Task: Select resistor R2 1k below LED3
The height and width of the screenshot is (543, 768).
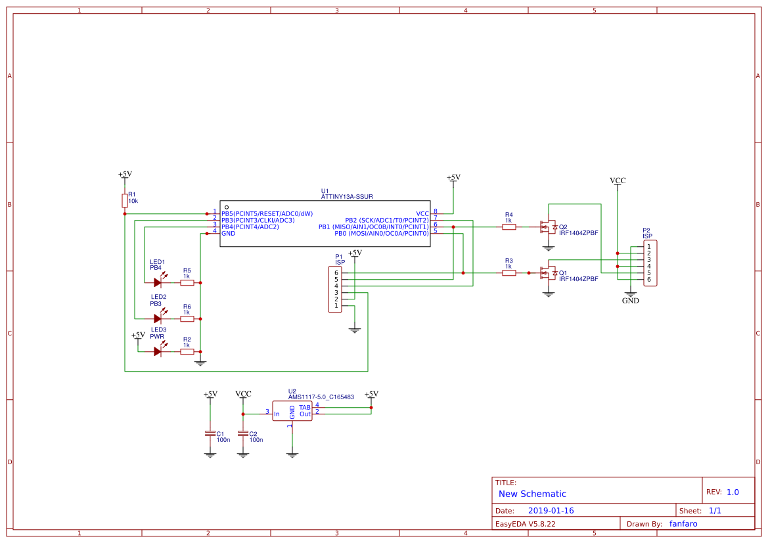Action: [186, 353]
